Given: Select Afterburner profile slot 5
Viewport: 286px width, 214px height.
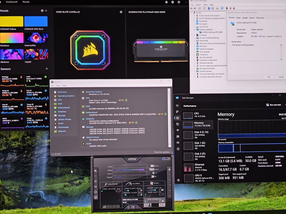Looking at the screenshot, I should pos(170,196).
